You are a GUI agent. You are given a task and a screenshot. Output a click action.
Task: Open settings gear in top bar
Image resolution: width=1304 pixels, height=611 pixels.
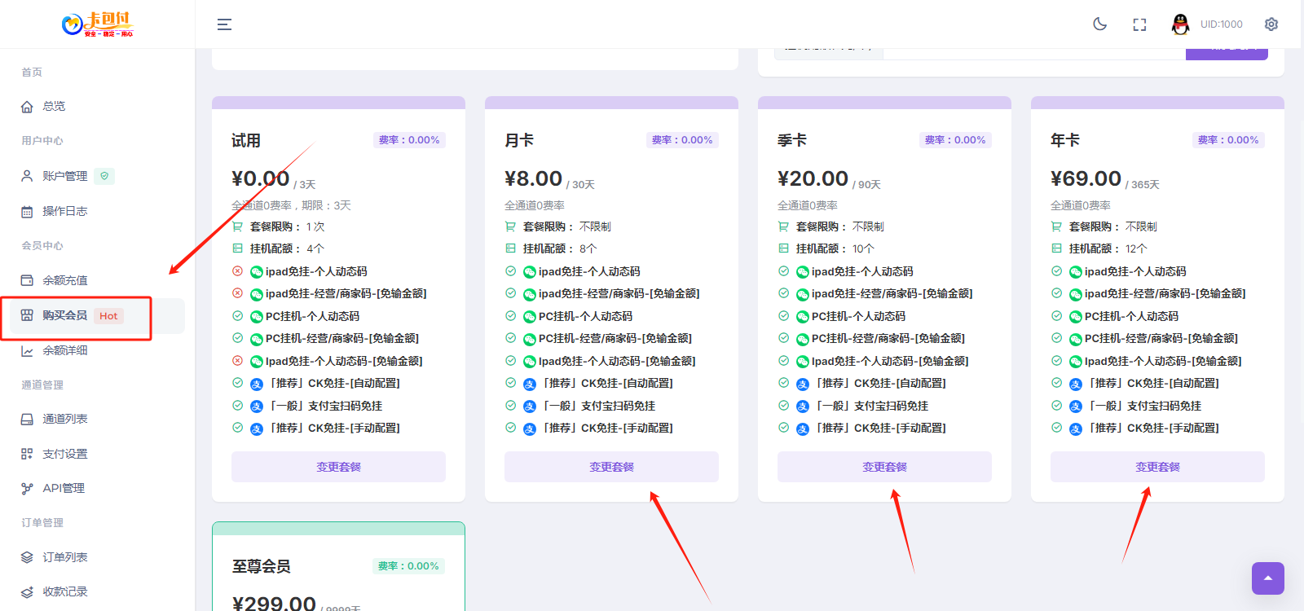click(1271, 24)
